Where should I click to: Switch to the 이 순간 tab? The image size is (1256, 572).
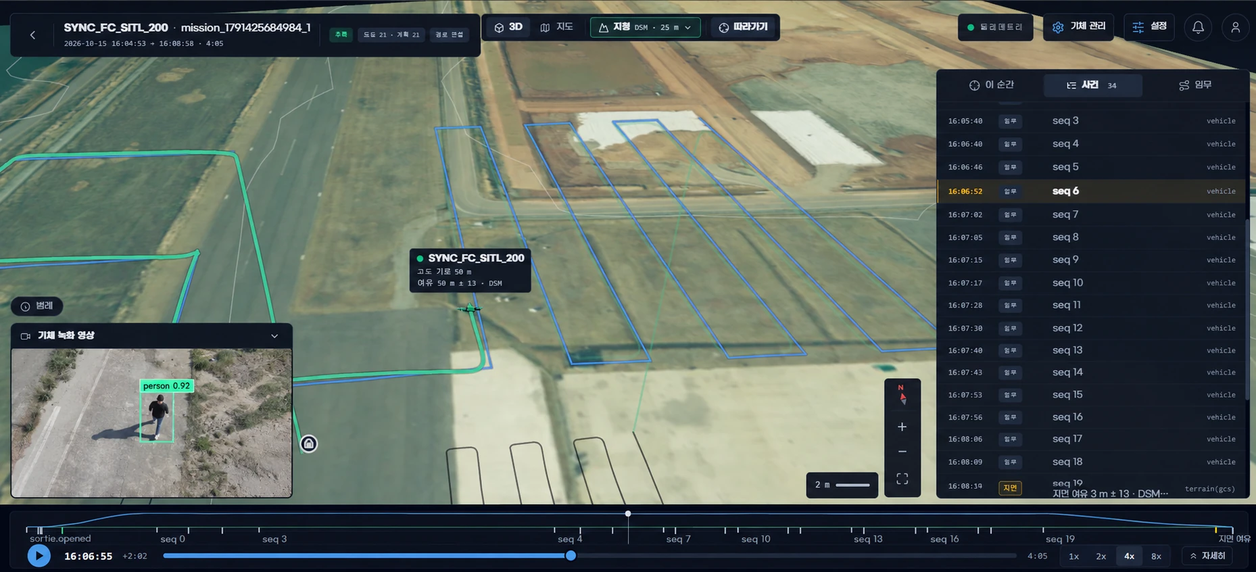(x=992, y=85)
